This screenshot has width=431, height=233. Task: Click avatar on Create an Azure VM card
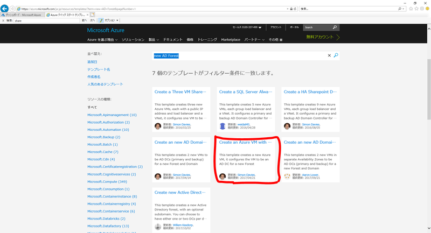pyautogui.click(x=223, y=176)
